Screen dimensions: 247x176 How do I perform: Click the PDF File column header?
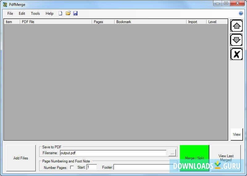56,22
